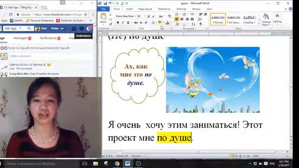Screen dimensions: 299x168
Task: Click the Grow Font icon
Action: [149, 16]
